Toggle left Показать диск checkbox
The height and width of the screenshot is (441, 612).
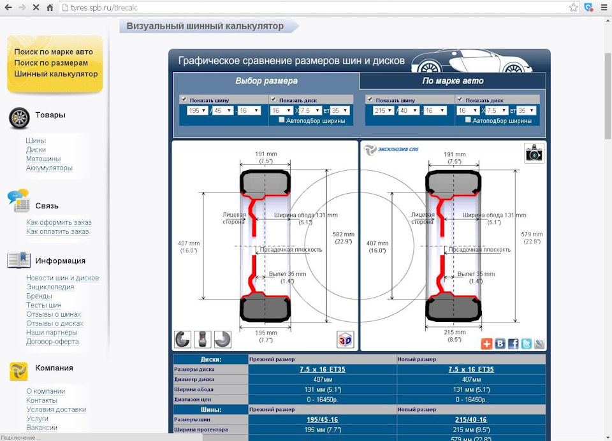[x=273, y=99]
